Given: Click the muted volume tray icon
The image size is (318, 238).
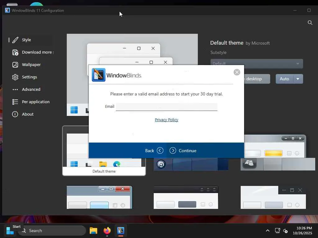Looking at the screenshot, I should 285,231.
